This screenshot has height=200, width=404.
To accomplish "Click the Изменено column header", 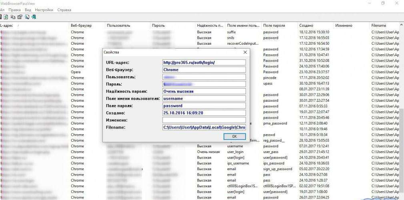I will [344, 26].
